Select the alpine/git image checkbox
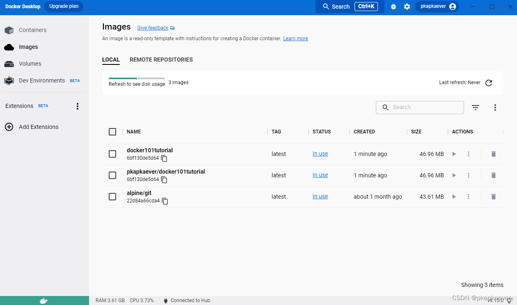 [112, 197]
